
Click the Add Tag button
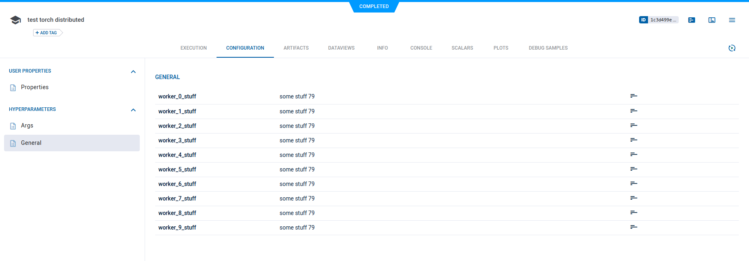click(47, 33)
